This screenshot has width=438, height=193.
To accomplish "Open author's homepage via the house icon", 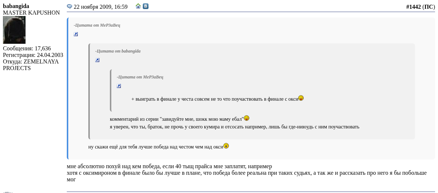I will 138,6.
